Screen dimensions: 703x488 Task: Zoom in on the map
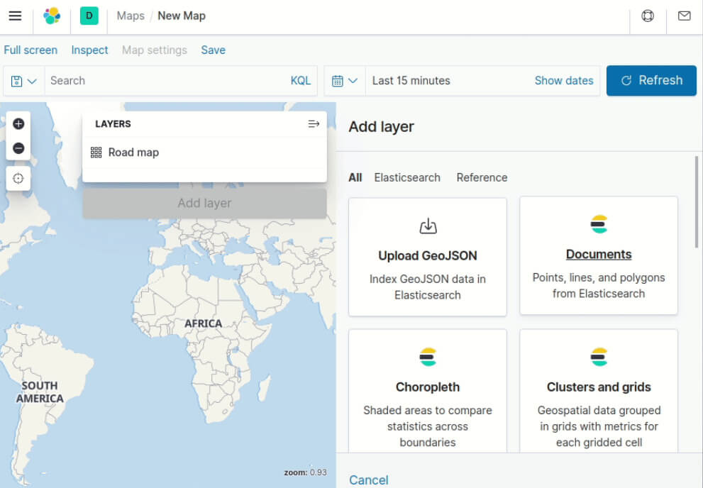(18, 123)
